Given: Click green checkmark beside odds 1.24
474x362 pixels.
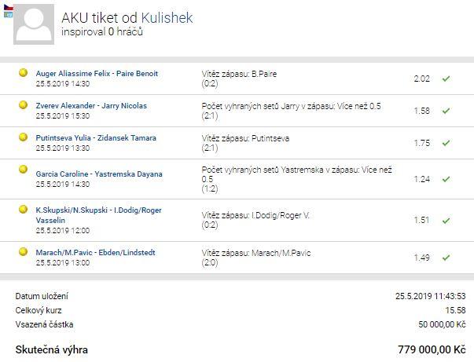Looking at the screenshot, I should coord(446,179).
